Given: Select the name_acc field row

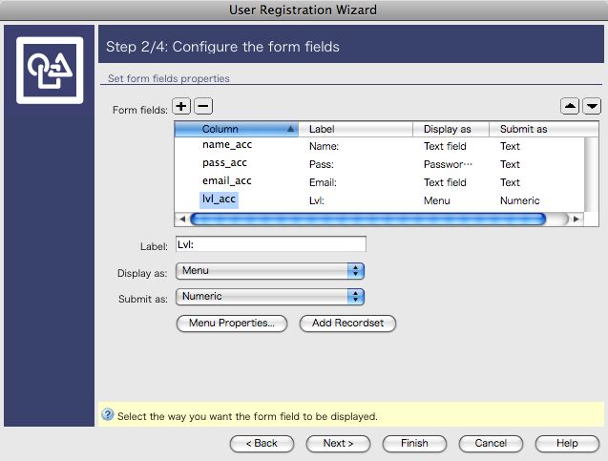Looking at the screenshot, I should 227,145.
